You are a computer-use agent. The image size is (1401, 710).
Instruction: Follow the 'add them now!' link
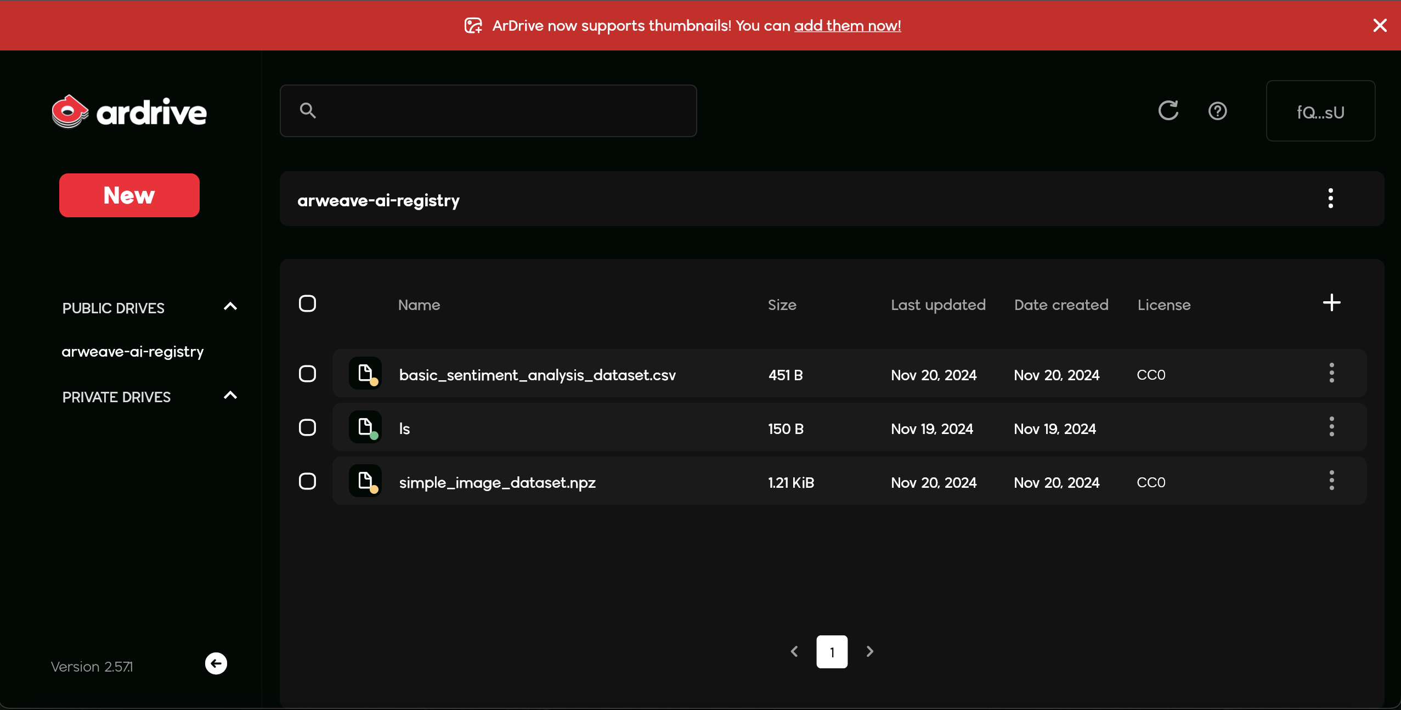pos(847,26)
